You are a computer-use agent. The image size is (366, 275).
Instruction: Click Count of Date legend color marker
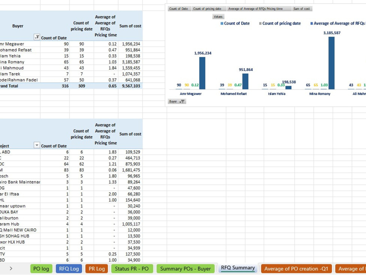(x=222, y=23)
